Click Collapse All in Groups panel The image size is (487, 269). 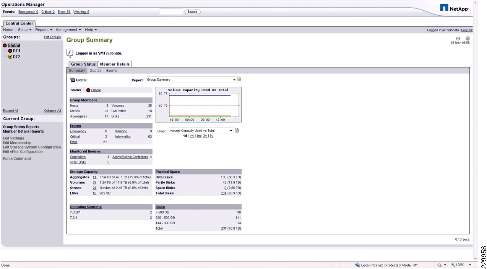pyautogui.click(x=52, y=111)
